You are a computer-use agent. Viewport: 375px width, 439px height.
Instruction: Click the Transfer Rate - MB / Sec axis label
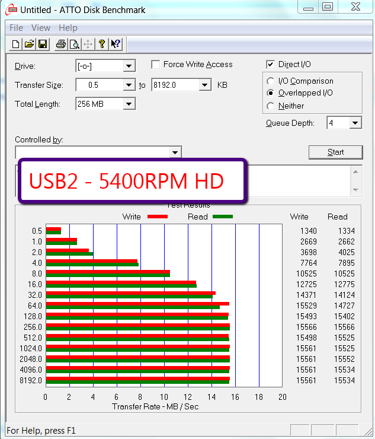[155, 406]
